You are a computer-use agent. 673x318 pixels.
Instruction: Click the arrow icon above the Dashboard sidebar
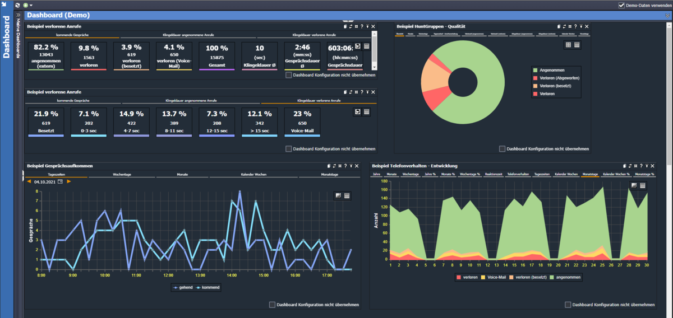[5, 5]
